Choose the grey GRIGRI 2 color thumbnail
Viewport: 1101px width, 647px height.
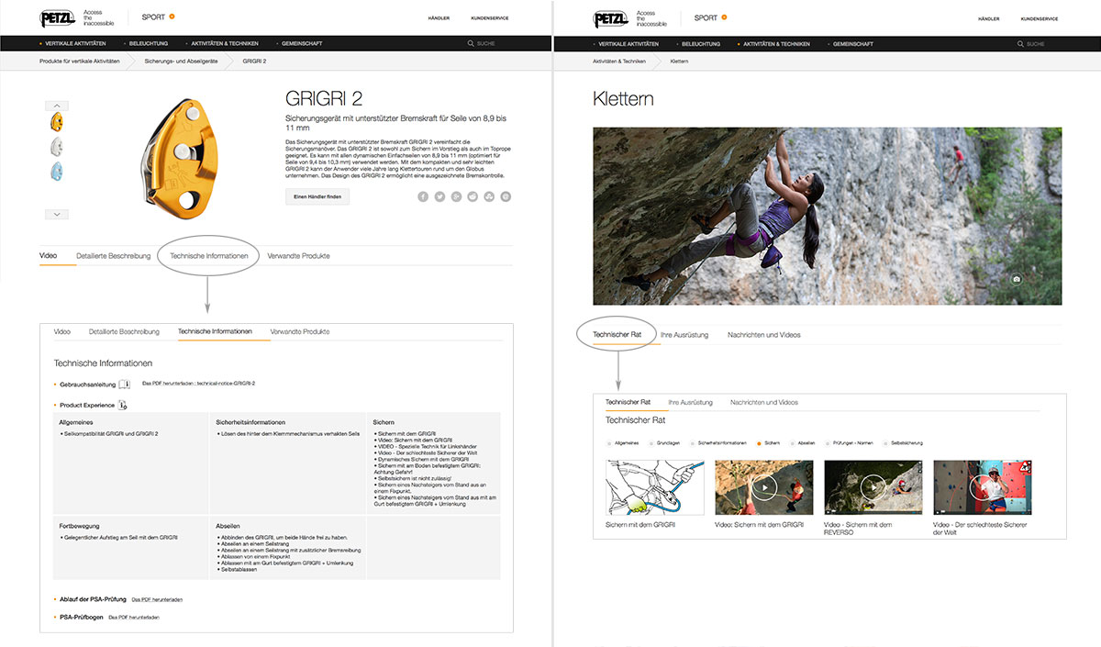pos(57,147)
